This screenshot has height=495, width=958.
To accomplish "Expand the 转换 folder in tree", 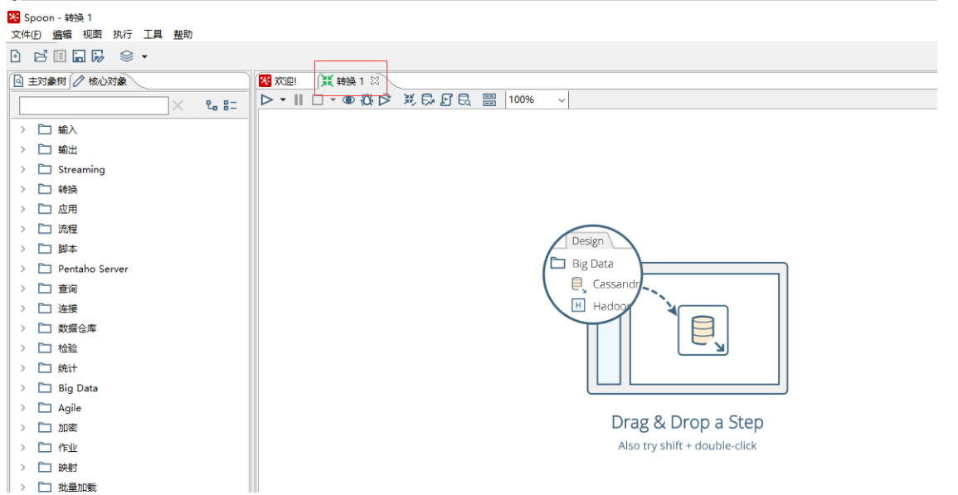I will pos(22,189).
